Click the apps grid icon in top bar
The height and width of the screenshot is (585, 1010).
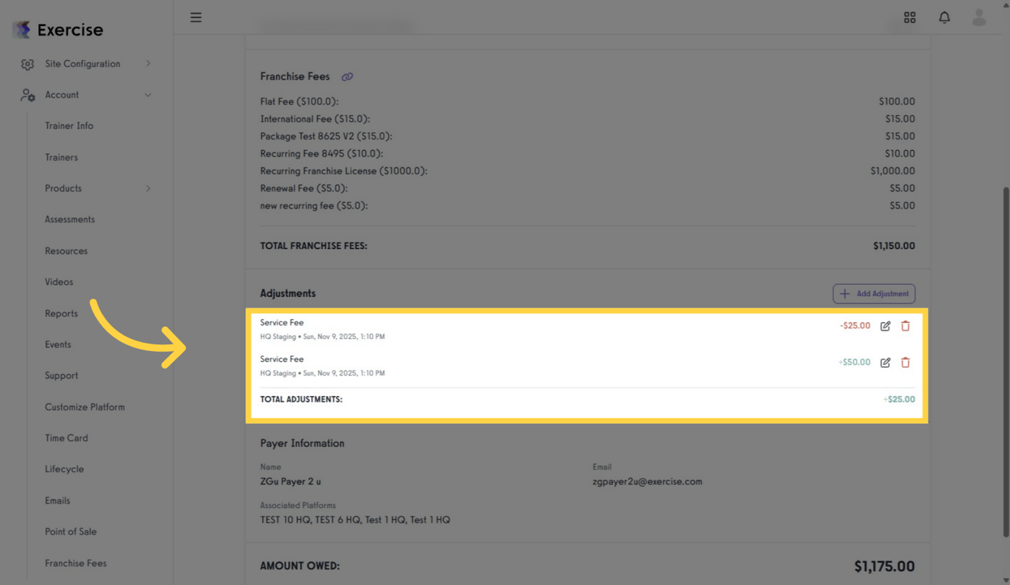(909, 17)
